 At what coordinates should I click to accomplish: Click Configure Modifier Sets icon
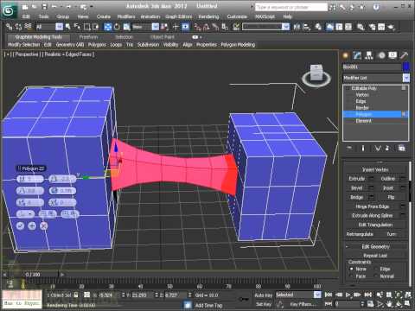tap(402, 148)
